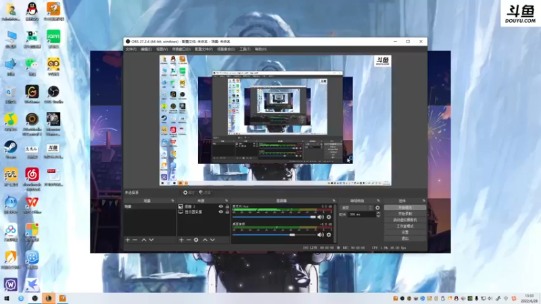Select the image source row
Image resolution: width=541 pixels, height=304 pixels.
tap(204, 207)
